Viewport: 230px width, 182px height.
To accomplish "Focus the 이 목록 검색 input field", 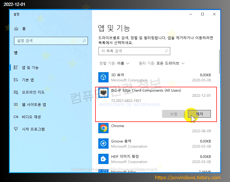I will (x=134, y=51).
